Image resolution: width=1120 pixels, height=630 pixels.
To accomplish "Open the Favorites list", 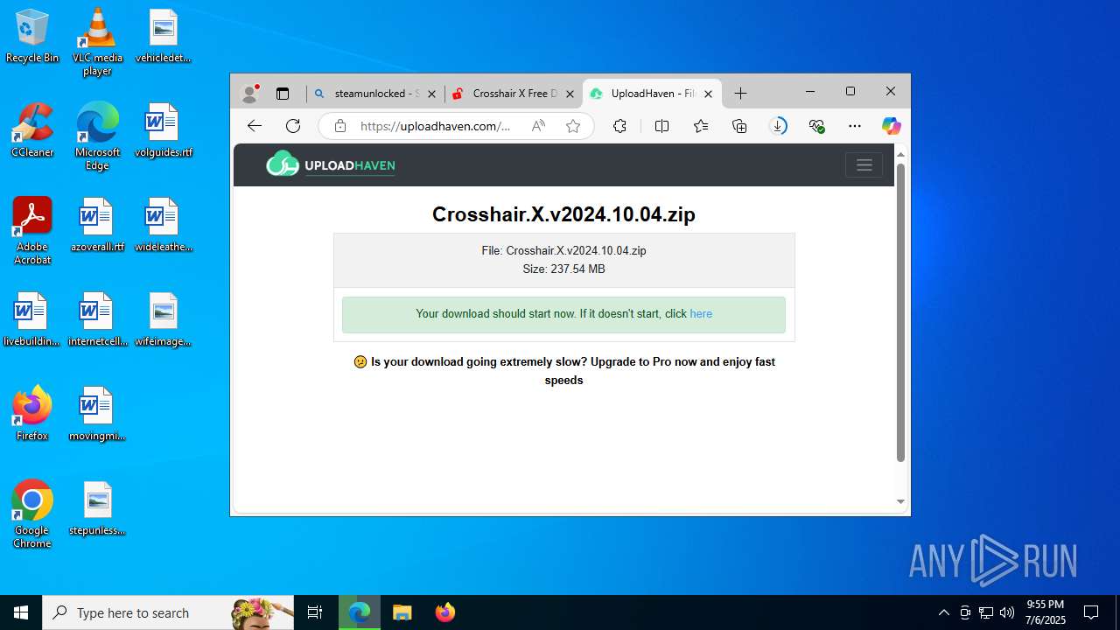I will click(701, 126).
